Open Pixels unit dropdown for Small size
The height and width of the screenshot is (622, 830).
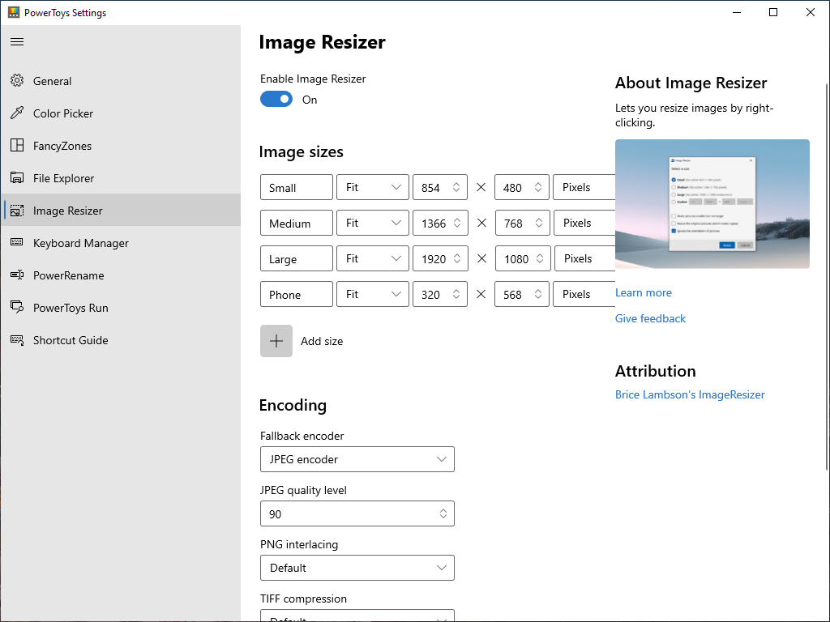tap(584, 187)
